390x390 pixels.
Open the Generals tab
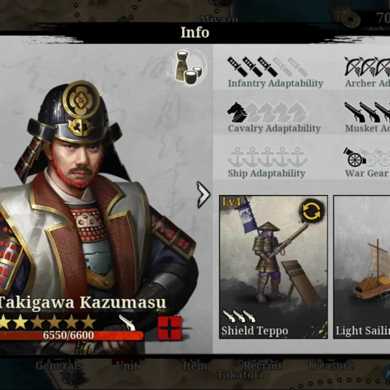(59, 365)
